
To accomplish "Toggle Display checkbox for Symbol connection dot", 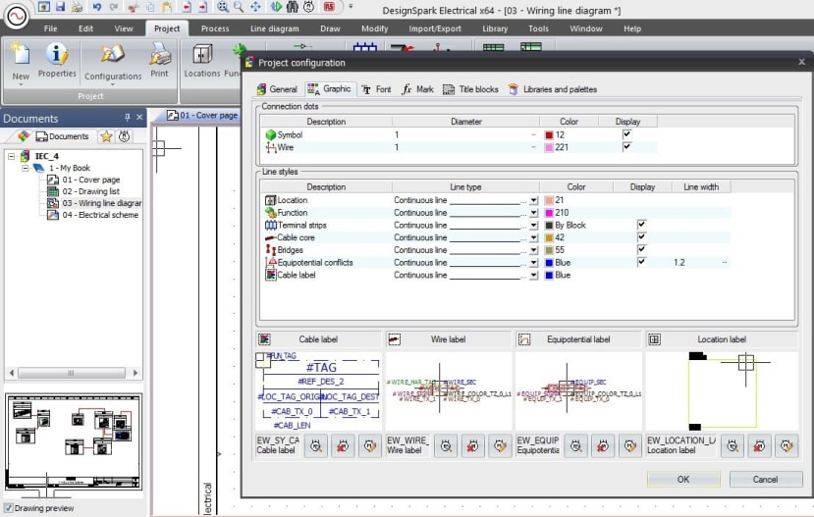I will click(x=627, y=134).
